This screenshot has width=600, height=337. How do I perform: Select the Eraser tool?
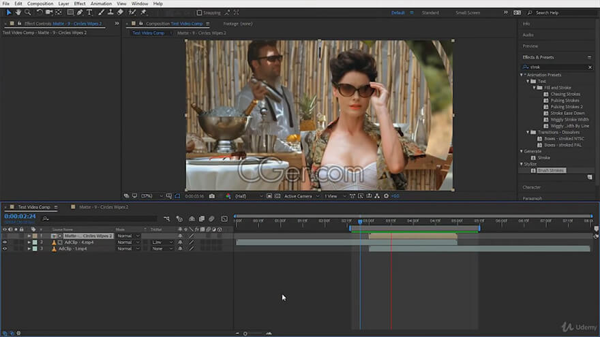120,13
